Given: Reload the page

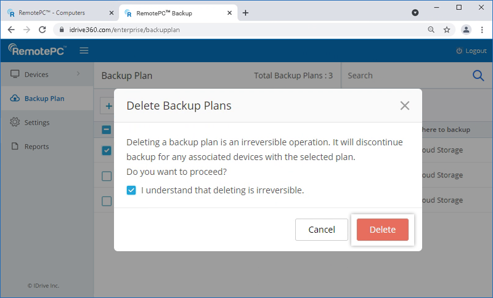Looking at the screenshot, I should click(43, 30).
